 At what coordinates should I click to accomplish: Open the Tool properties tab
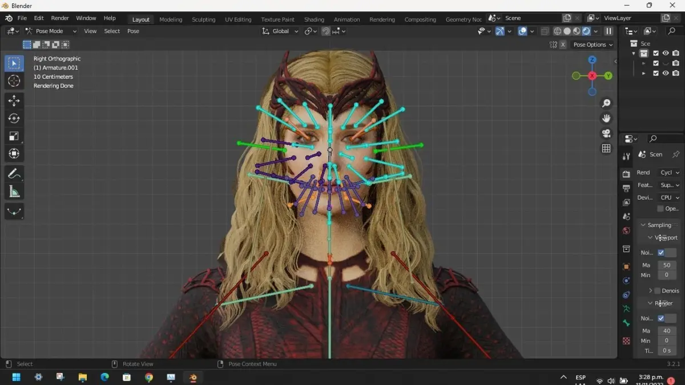pos(626,156)
